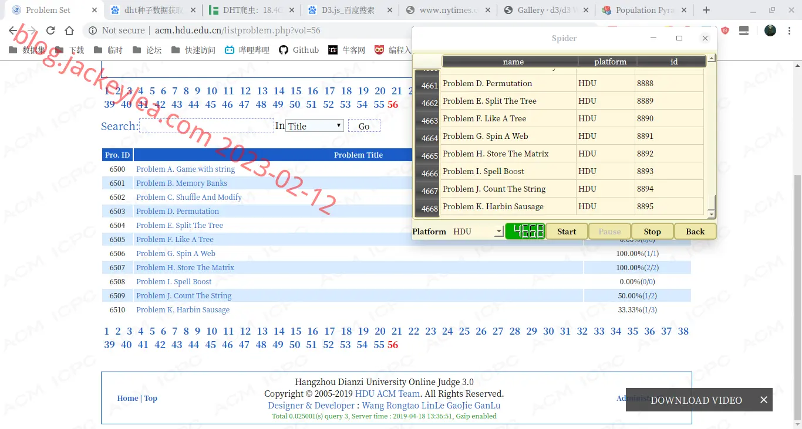Click the search text input field
Screen dimensions: 802x429
pos(207,125)
